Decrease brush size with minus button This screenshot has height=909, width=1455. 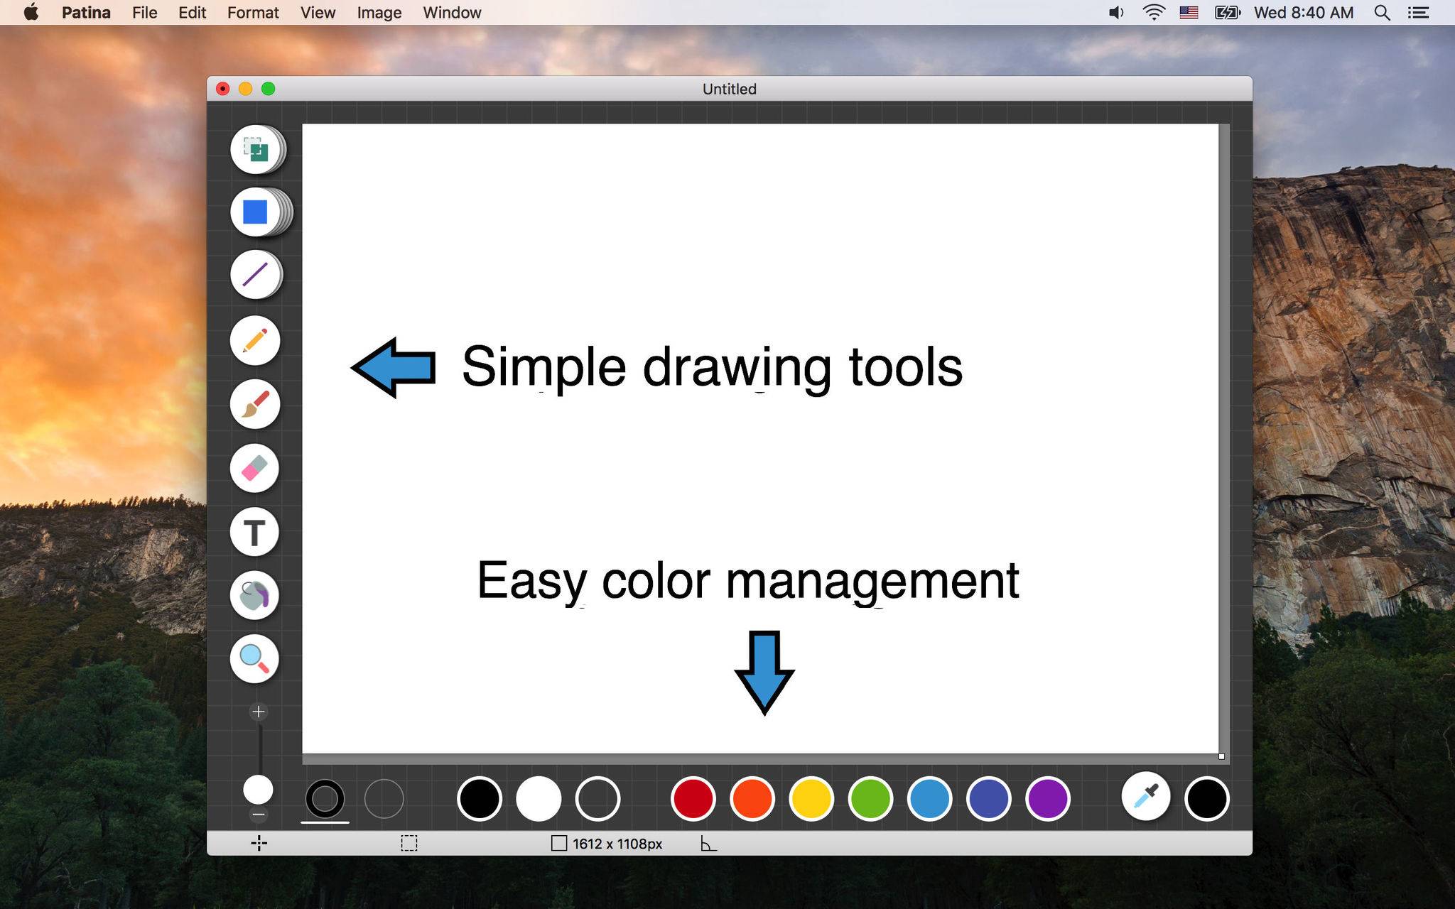[x=259, y=815]
